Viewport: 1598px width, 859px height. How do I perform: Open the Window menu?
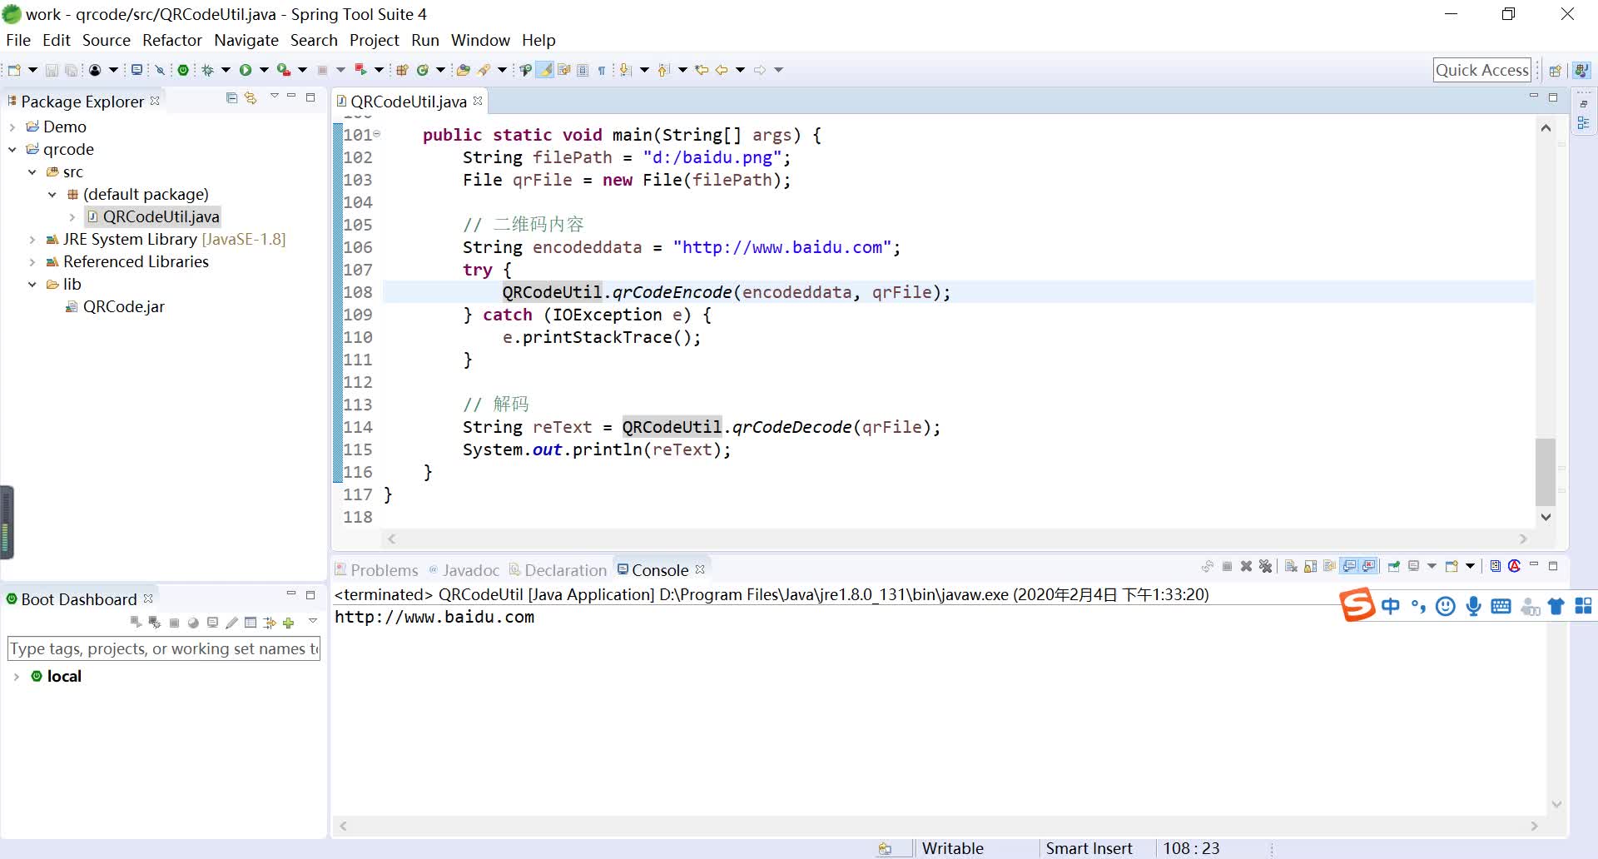coord(480,40)
